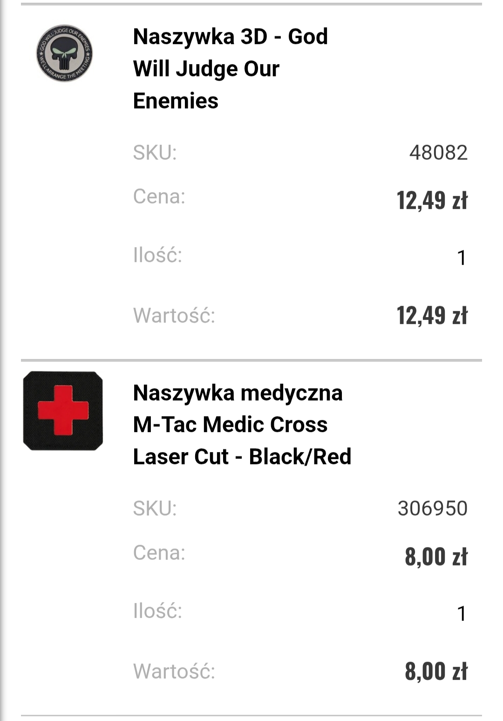This screenshot has width=503, height=721.
Task: Select SKU number 306950
Action: [x=432, y=509]
